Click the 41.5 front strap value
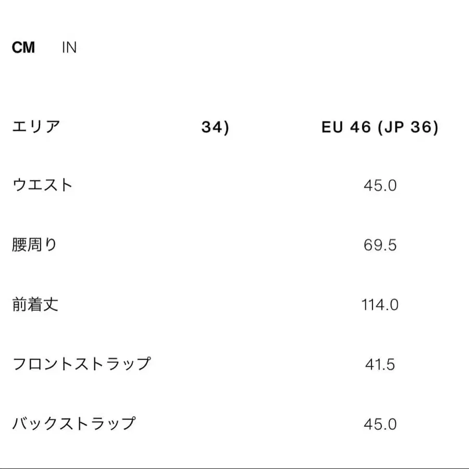This screenshot has height=469, width=469. tap(381, 365)
